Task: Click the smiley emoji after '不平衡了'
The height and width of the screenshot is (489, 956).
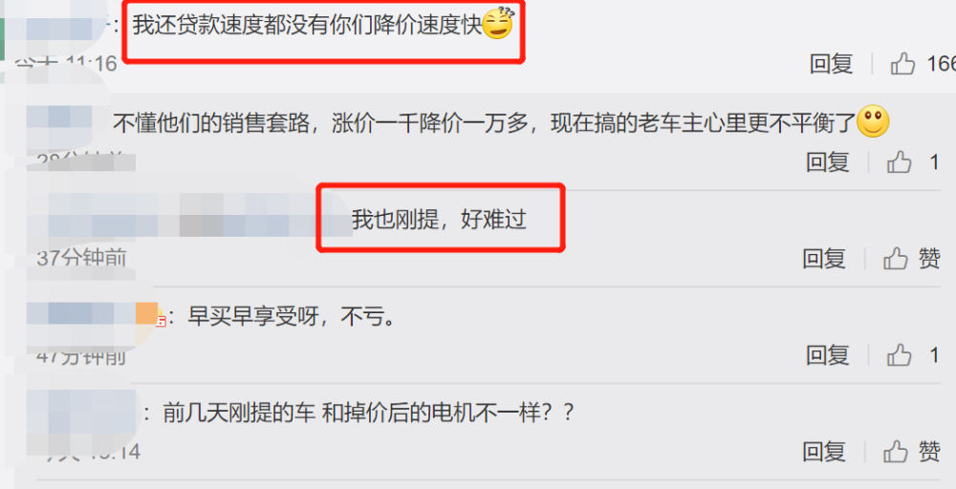Action: tap(873, 121)
